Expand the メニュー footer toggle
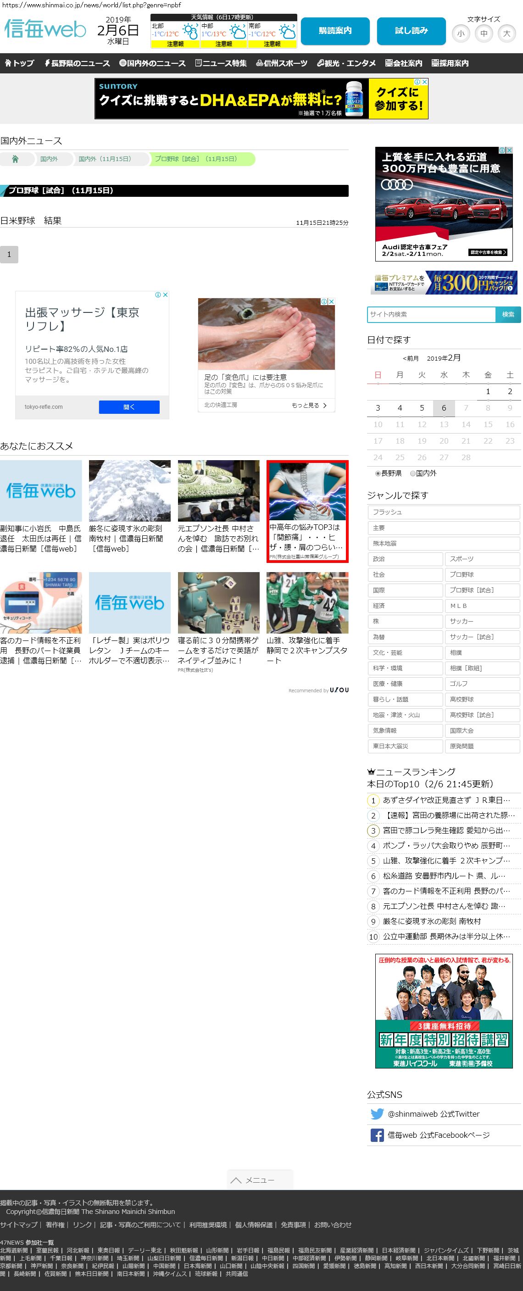 pyautogui.click(x=260, y=1180)
